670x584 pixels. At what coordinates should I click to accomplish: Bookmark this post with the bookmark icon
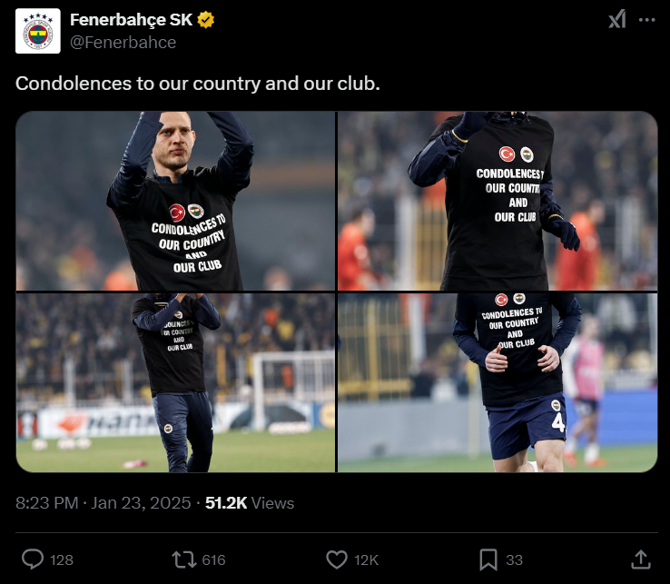tap(488, 559)
